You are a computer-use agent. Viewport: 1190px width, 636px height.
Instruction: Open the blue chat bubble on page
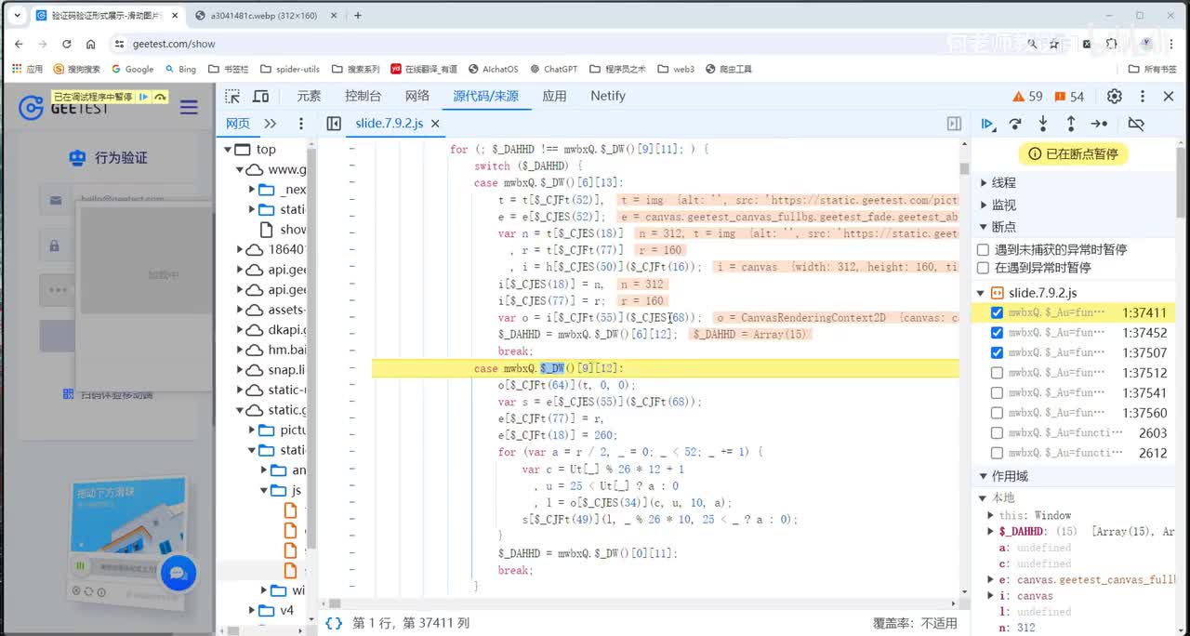point(178,574)
